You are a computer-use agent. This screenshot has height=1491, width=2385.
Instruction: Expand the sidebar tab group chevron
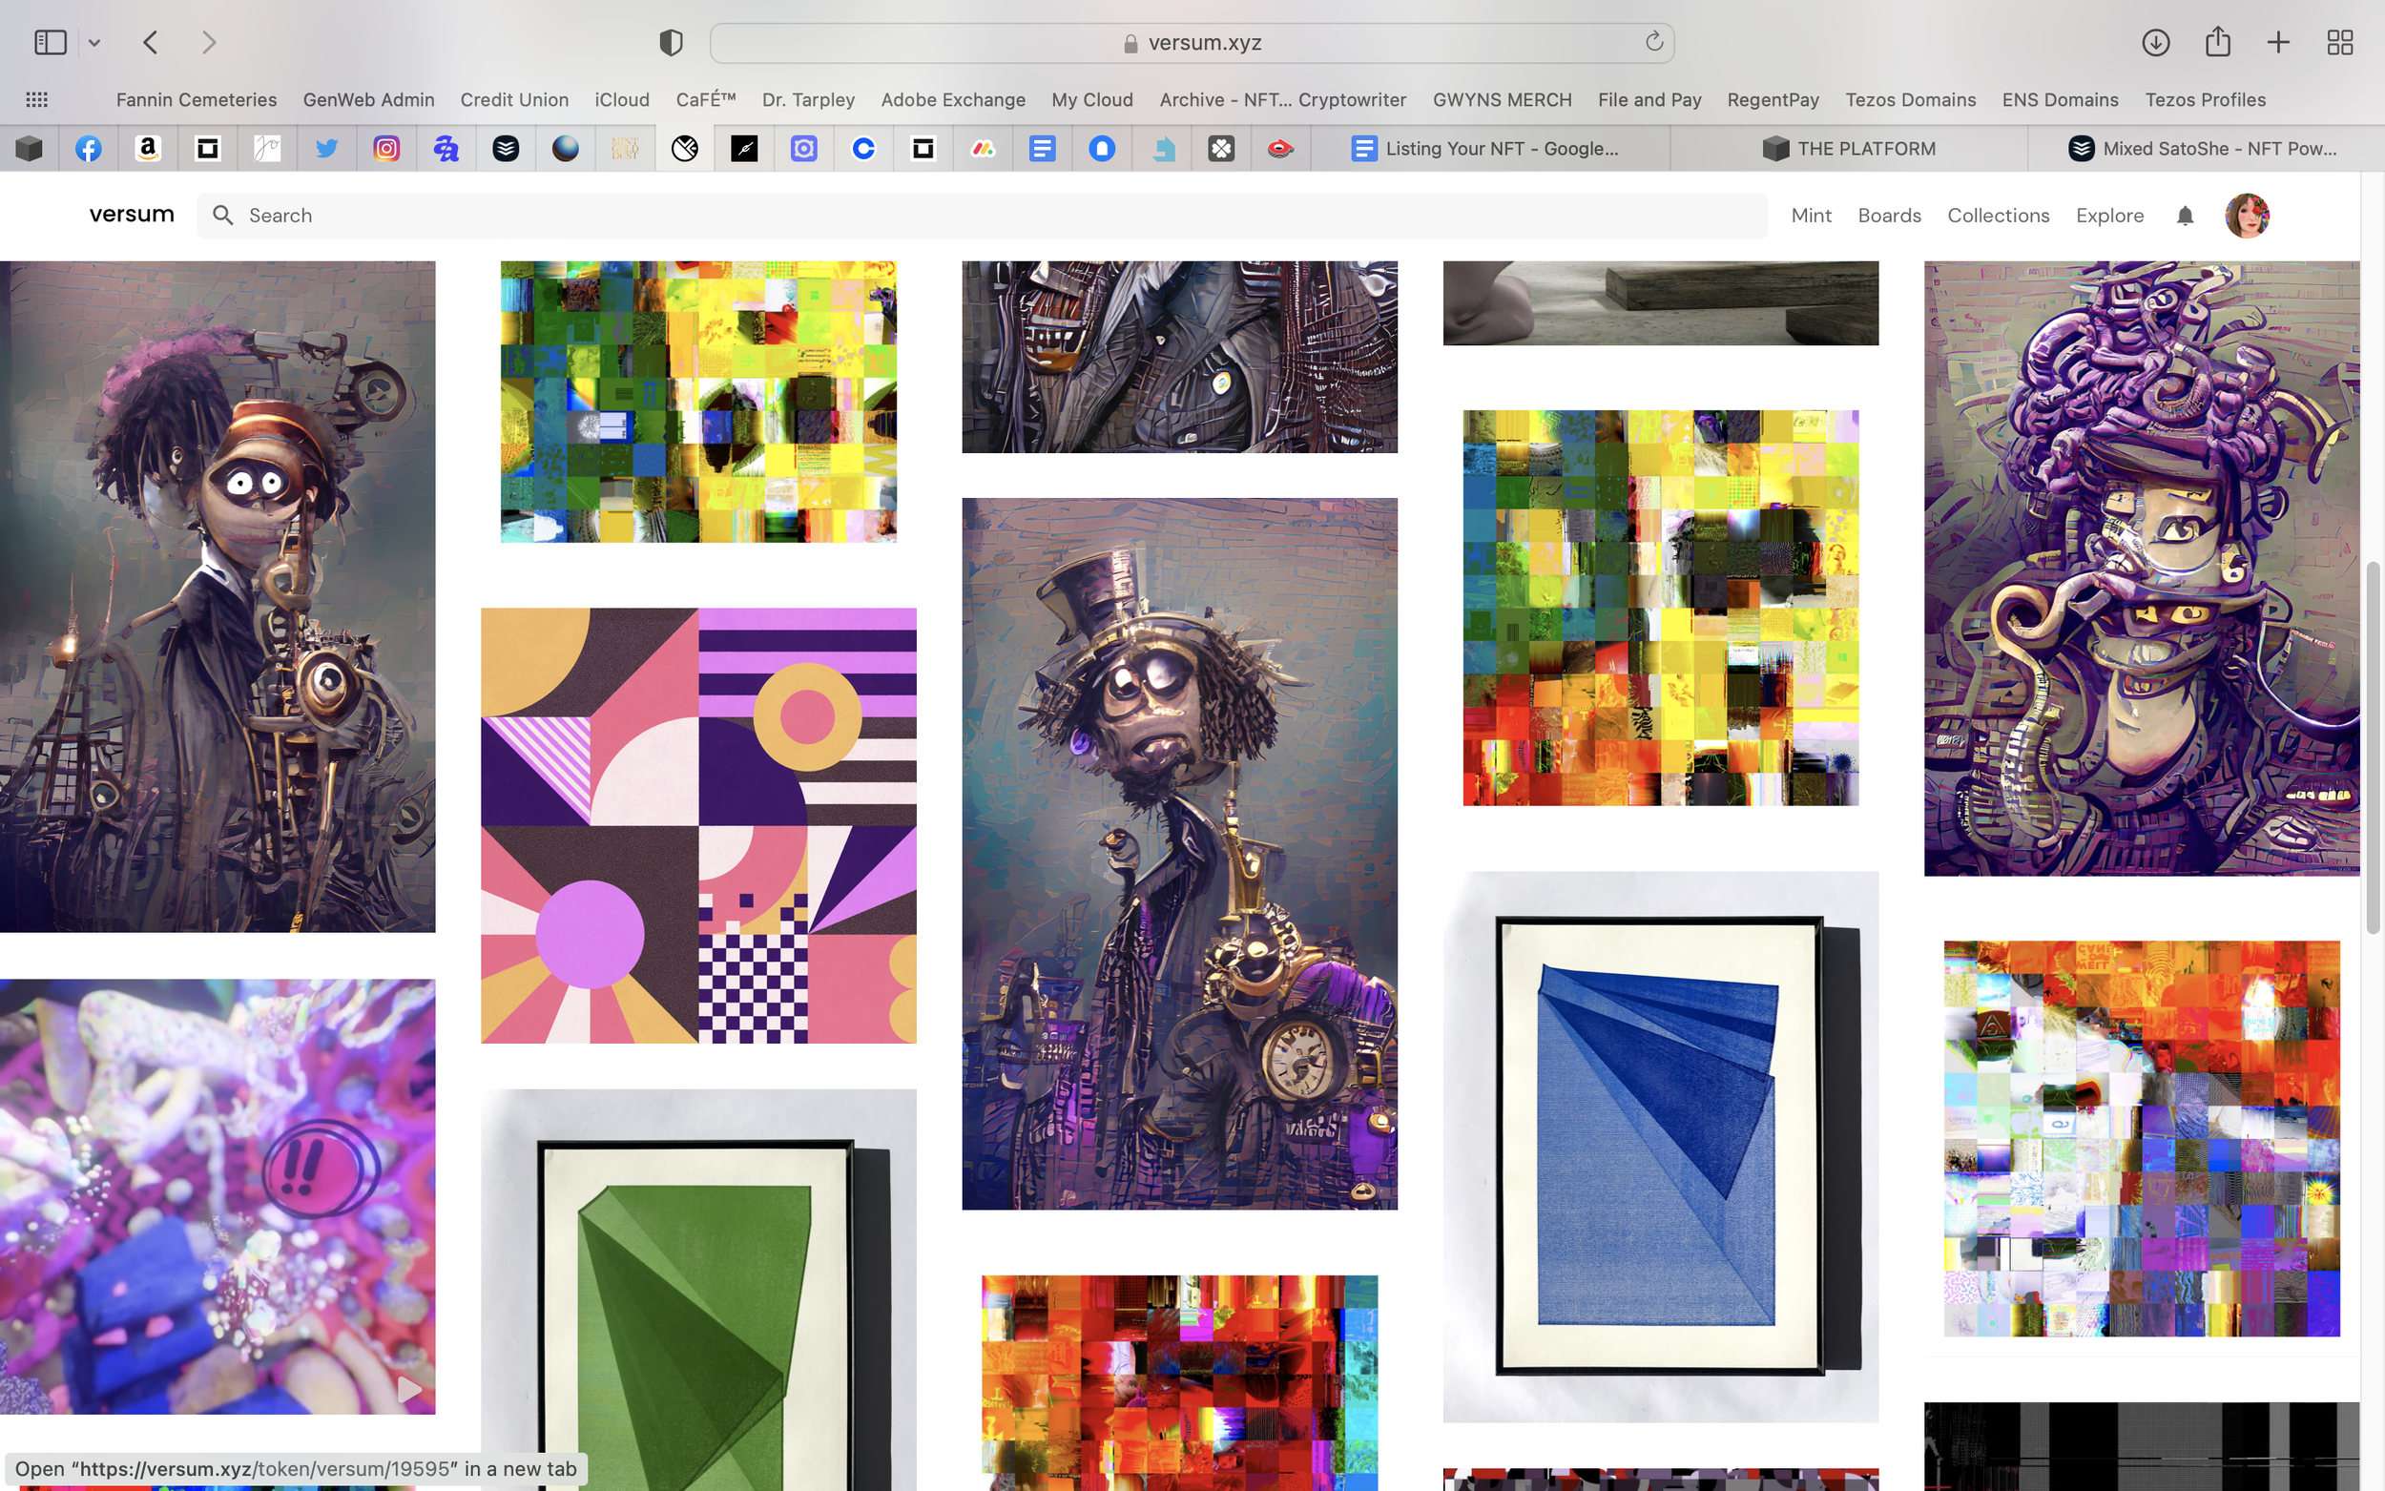94,42
